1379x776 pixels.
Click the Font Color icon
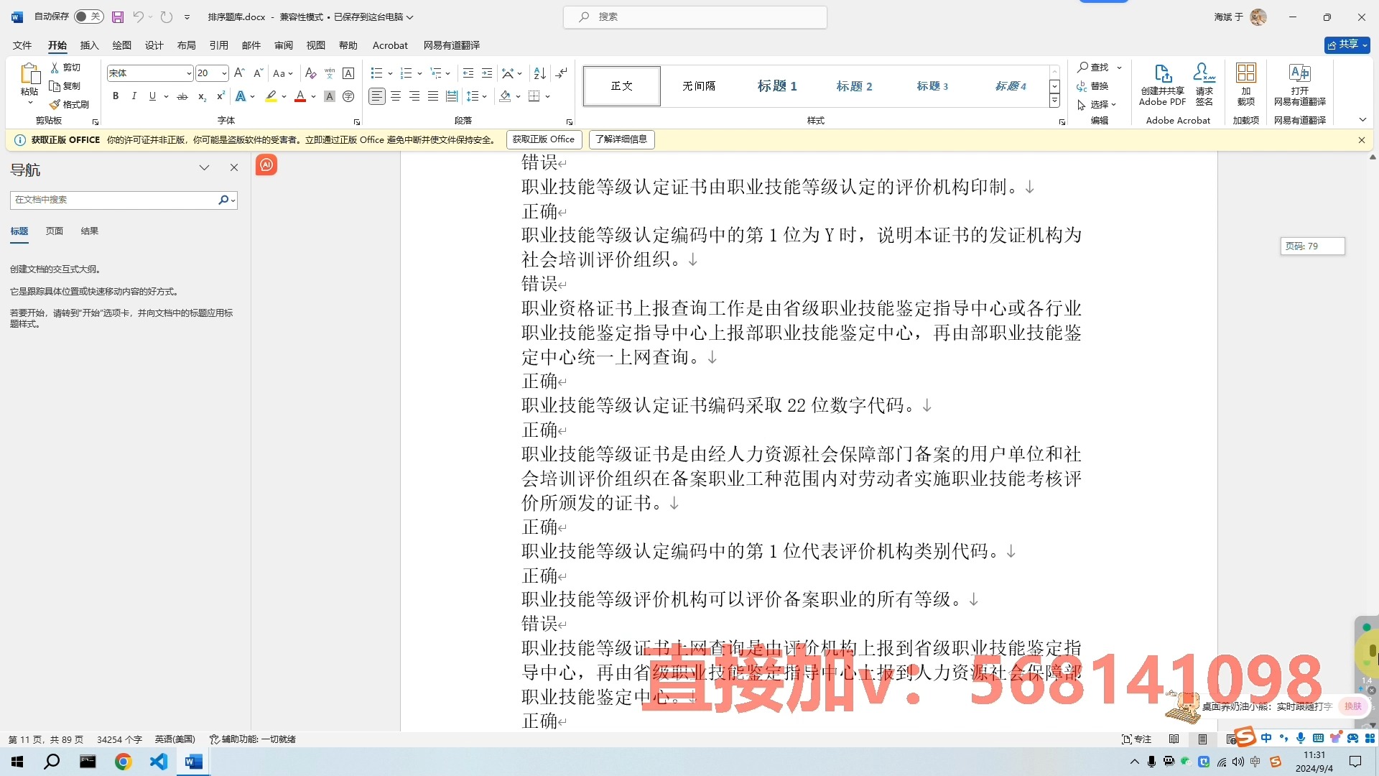coord(300,96)
